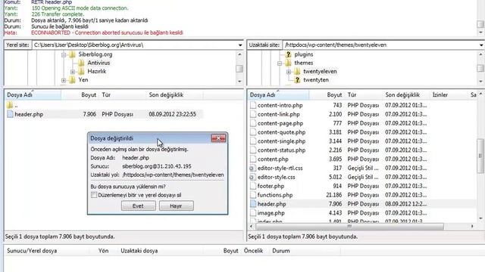The image size is (485, 272).
Task: Click the Uzaktaki dosya queue column header
Action: click(x=139, y=251)
